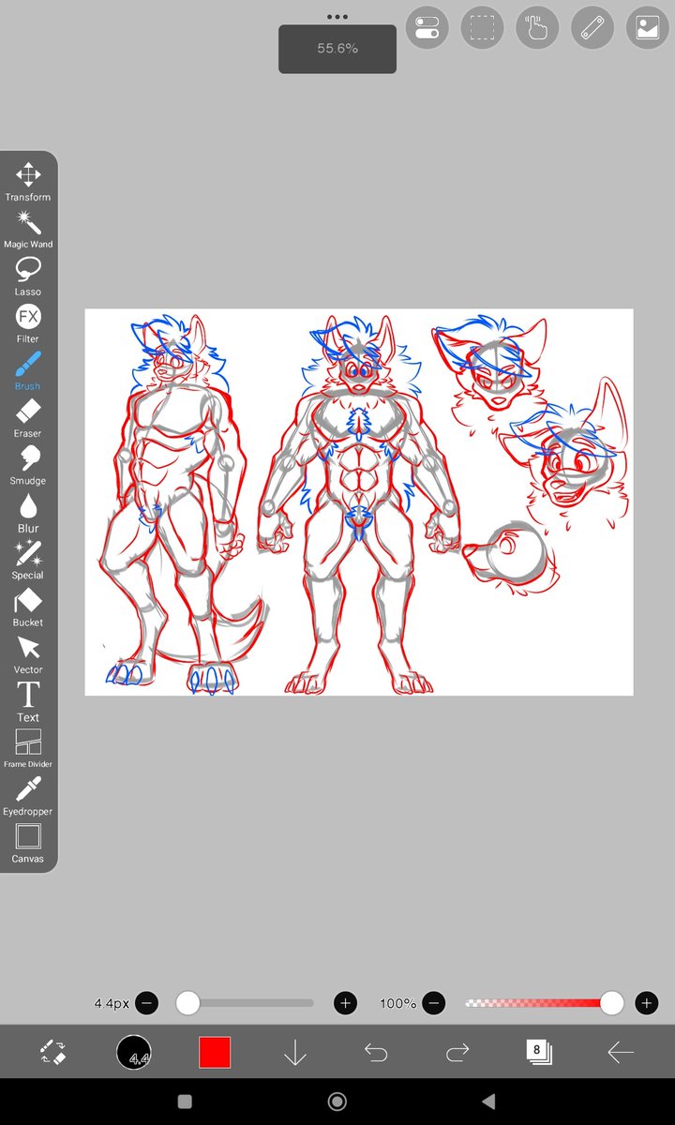Undo the last stroke
This screenshot has width=675, height=1125.
click(376, 1052)
